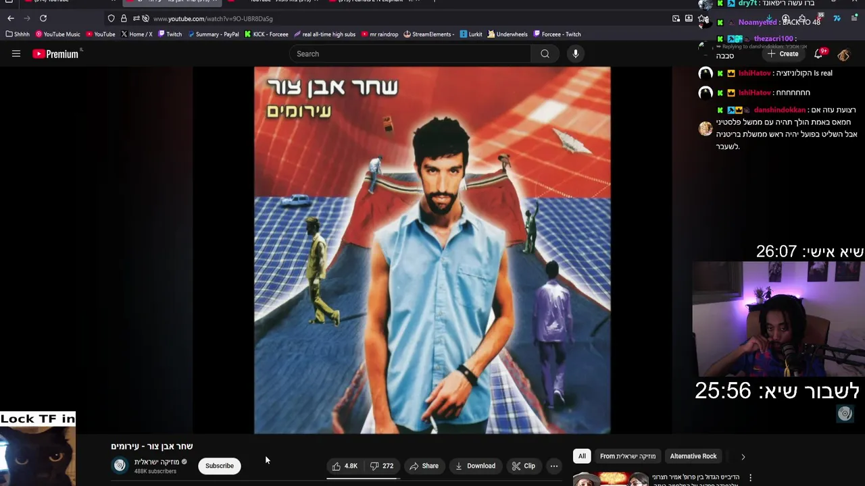Open the Shhhh bookmarks folder
865x486 pixels.
(18, 34)
